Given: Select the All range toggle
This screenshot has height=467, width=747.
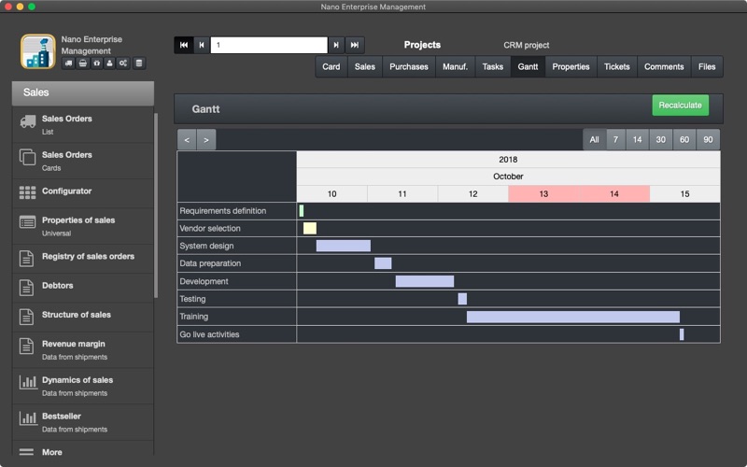Looking at the screenshot, I should [594, 139].
